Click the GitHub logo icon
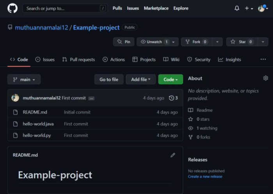Image resolution: width=273 pixels, height=194 pixels. click(x=12, y=8)
